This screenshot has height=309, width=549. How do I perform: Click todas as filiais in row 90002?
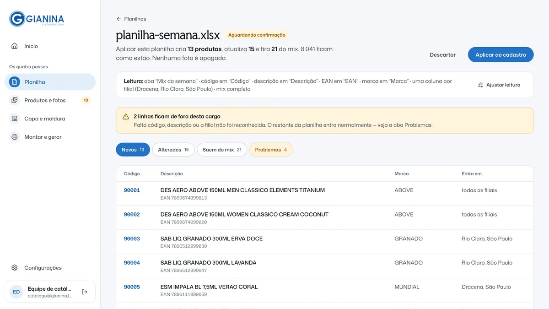click(x=479, y=214)
